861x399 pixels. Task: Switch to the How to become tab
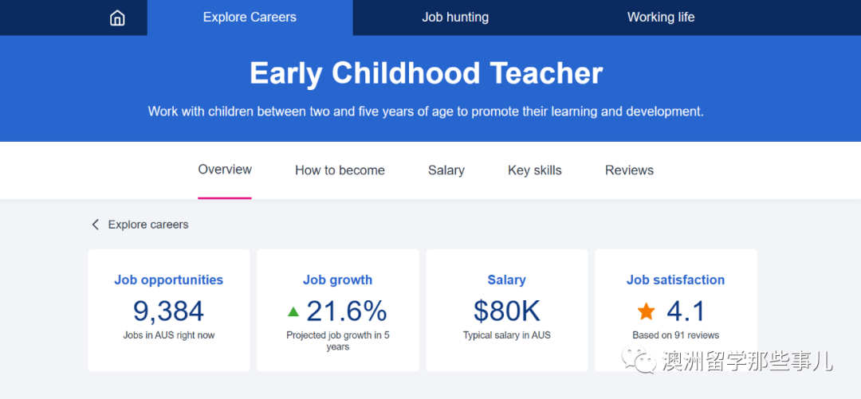click(x=340, y=170)
